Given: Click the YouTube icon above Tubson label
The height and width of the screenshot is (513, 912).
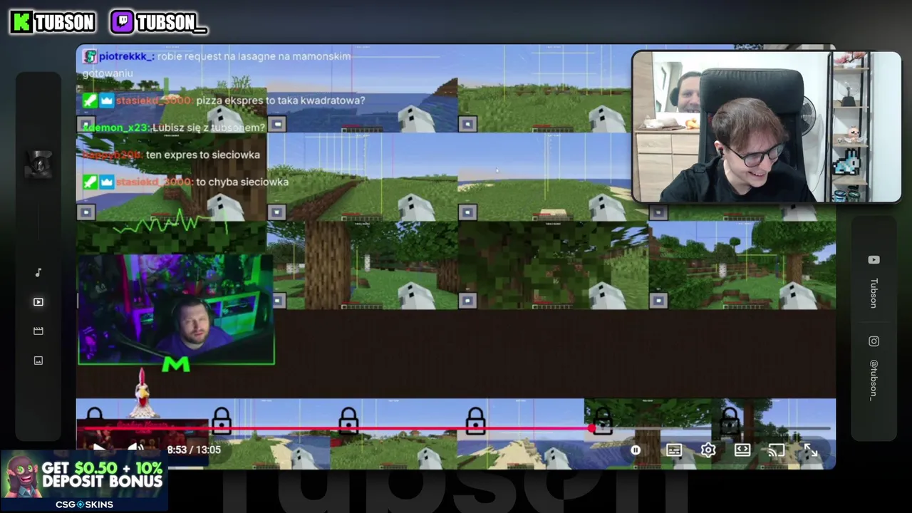Looking at the screenshot, I should tap(874, 260).
